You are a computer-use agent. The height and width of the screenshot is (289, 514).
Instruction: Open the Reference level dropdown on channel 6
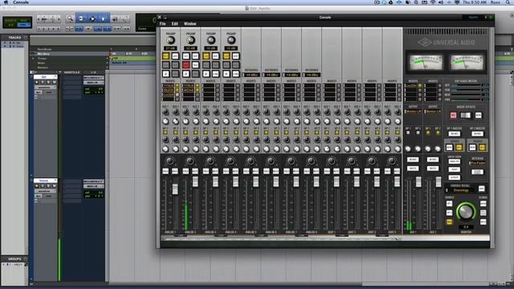tap(271, 75)
